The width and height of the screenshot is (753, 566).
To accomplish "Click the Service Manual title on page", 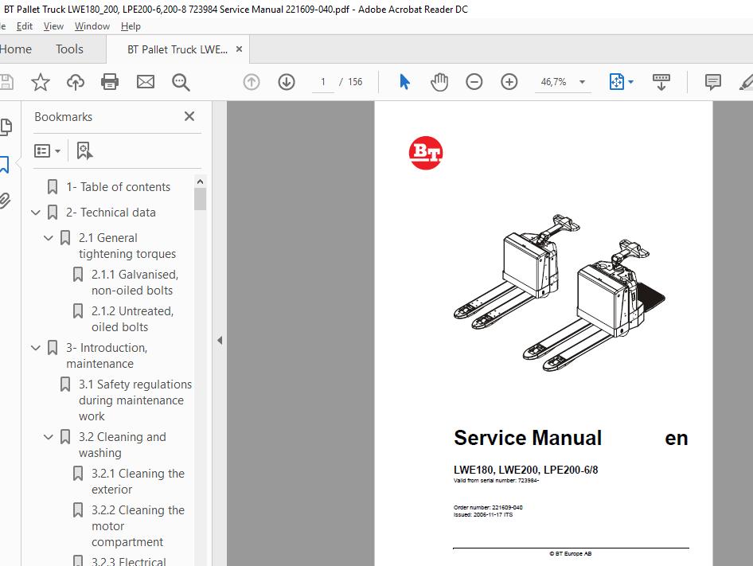I will tap(528, 438).
